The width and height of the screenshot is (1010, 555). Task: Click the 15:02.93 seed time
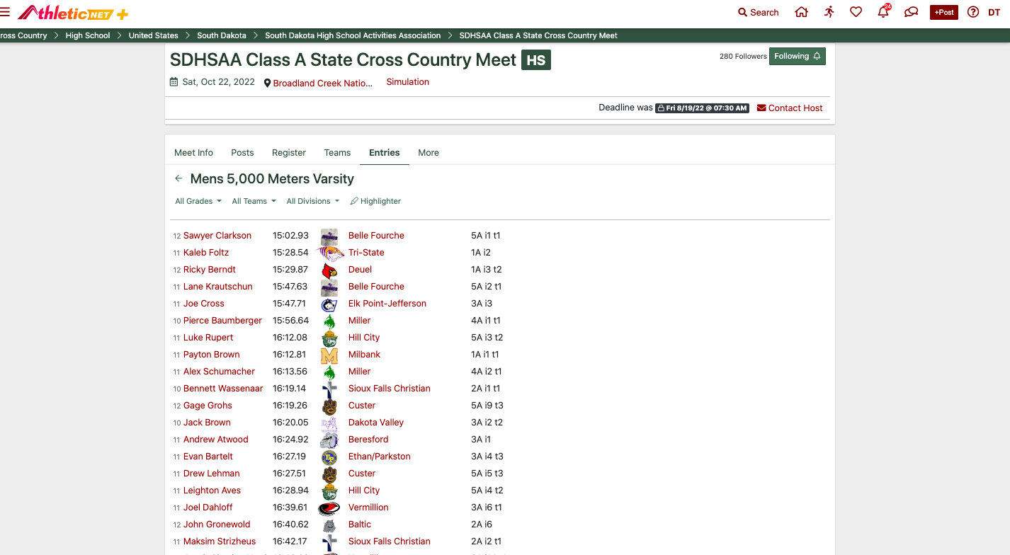coord(291,236)
